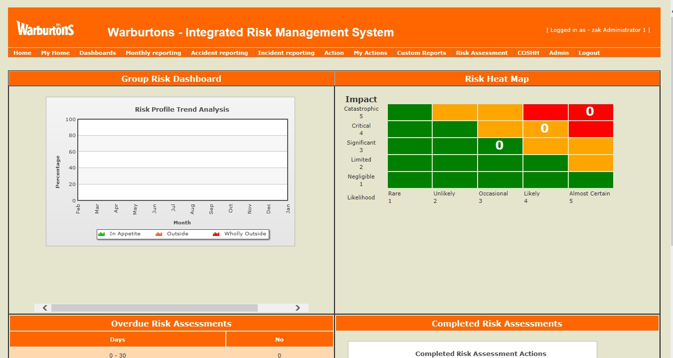
Task: Select the red Catastrophic / Almost Certain cell
Action: coord(590,112)
